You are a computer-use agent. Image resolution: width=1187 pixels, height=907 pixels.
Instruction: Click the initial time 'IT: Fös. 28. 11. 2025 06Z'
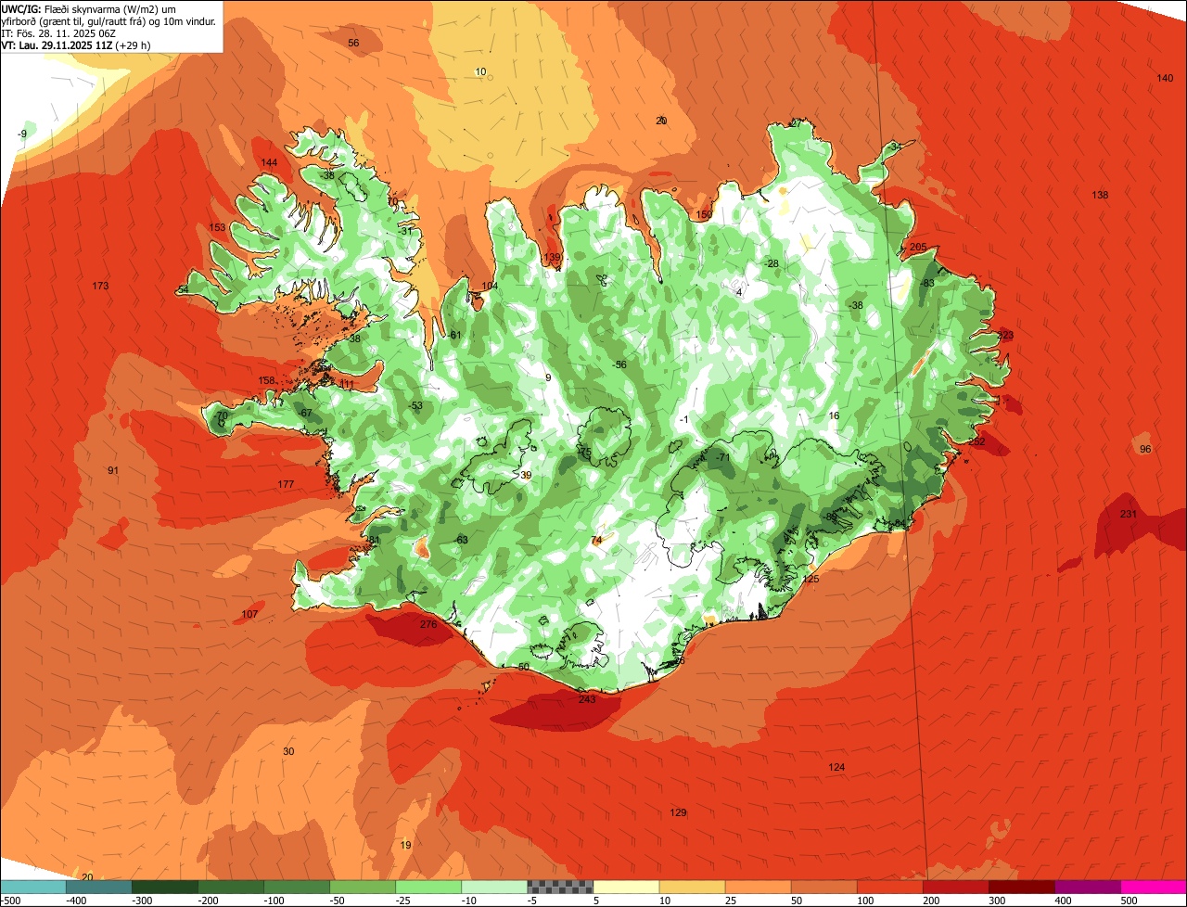58,33
